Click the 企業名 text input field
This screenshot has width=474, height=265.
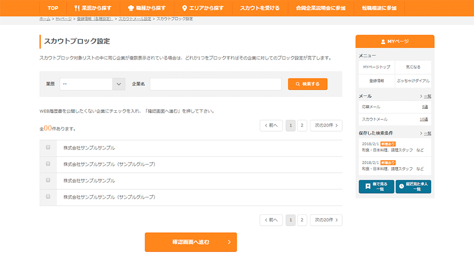tap(216, 84)
